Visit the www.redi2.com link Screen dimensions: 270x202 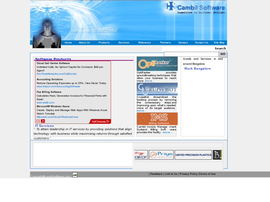click(x=45, y=103)
